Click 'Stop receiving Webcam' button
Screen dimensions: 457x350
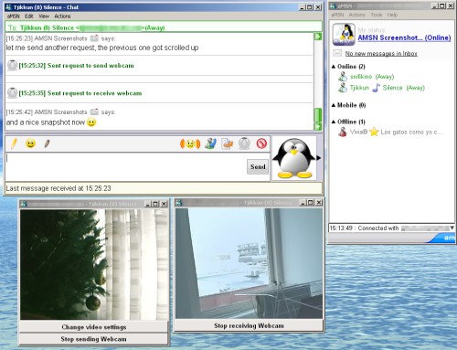249,325
